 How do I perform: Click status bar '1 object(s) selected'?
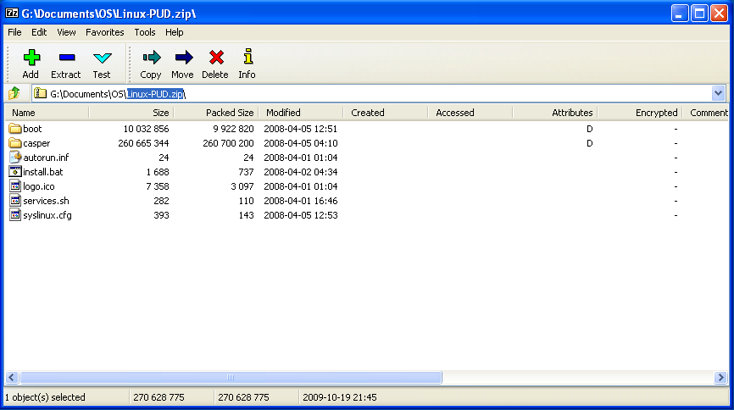[45, 397]
